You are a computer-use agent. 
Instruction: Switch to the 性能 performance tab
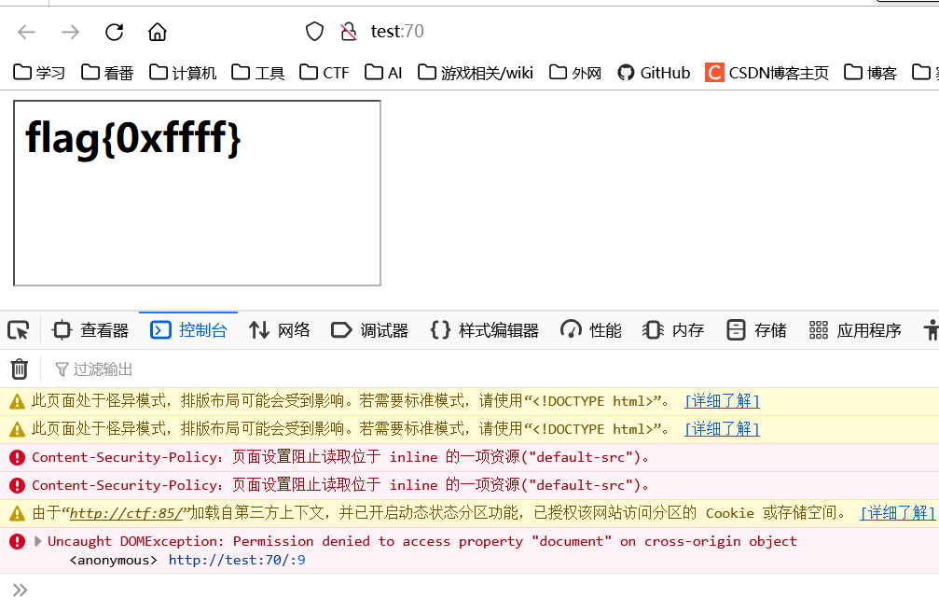pos(591,330)
